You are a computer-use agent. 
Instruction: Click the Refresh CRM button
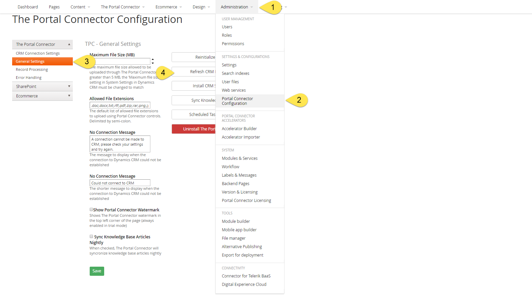tap(194, 72)
